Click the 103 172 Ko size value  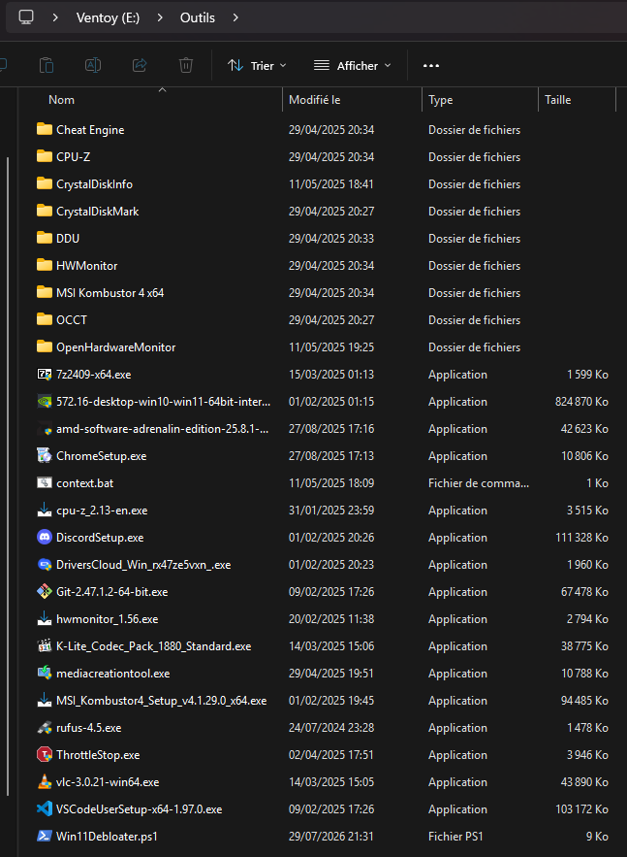[581, 808]
